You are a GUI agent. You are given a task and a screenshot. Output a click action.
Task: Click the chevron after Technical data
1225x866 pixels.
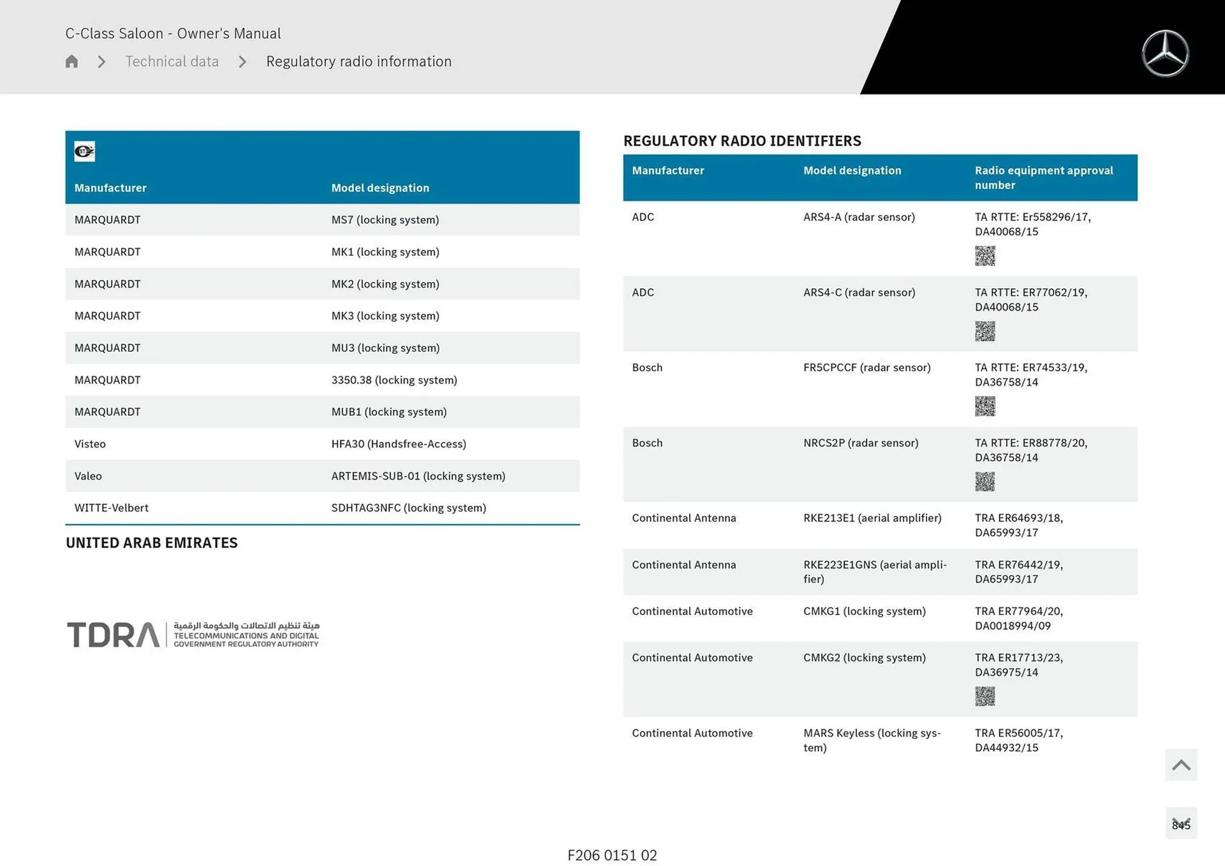tap(242, 61)
